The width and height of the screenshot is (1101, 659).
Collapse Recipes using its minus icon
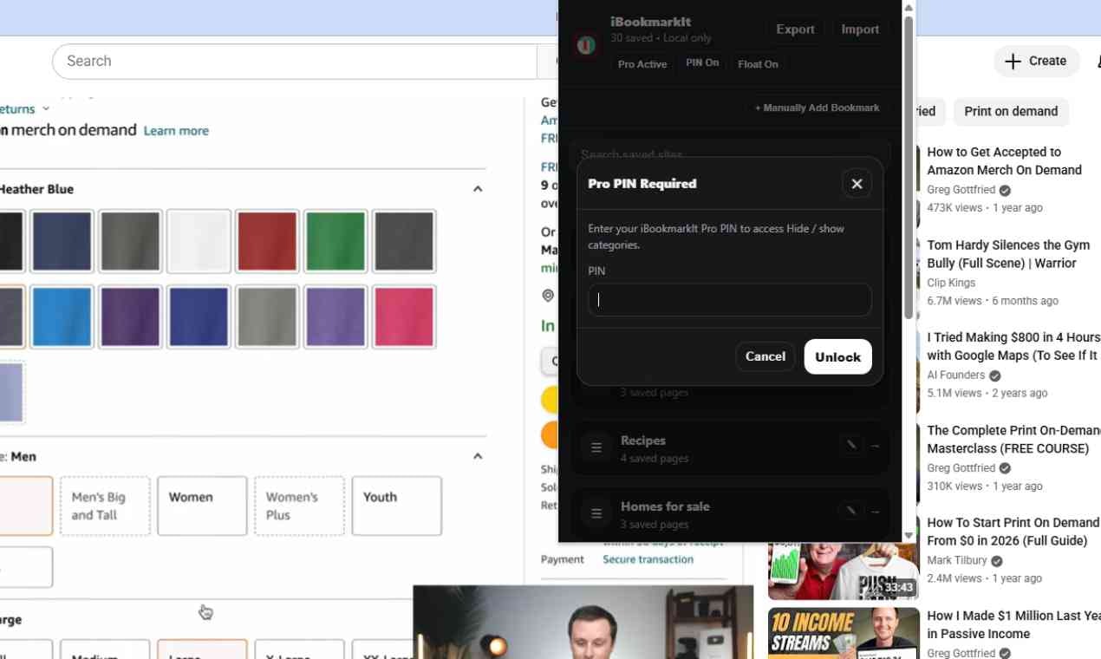876,447
